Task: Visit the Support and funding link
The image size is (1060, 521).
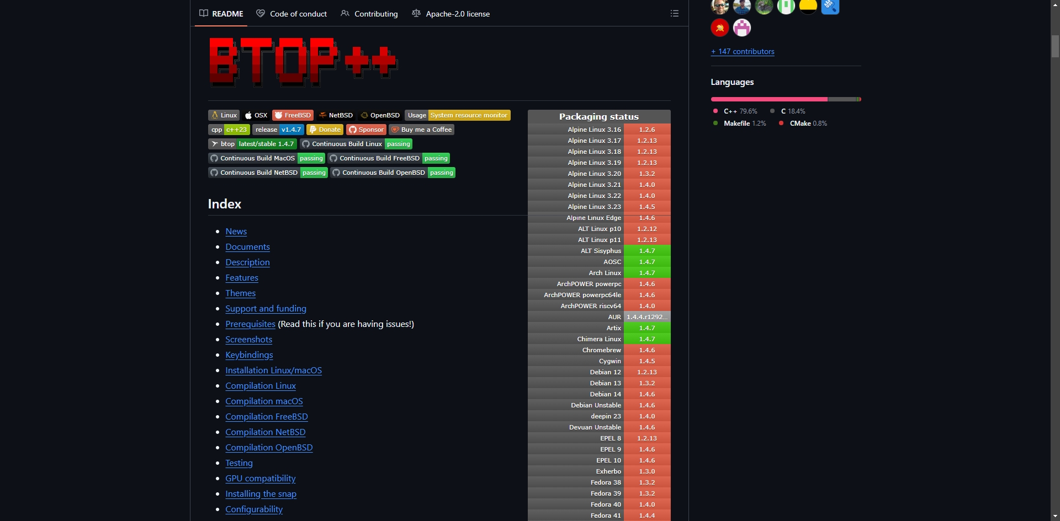Action: [266, 309]
